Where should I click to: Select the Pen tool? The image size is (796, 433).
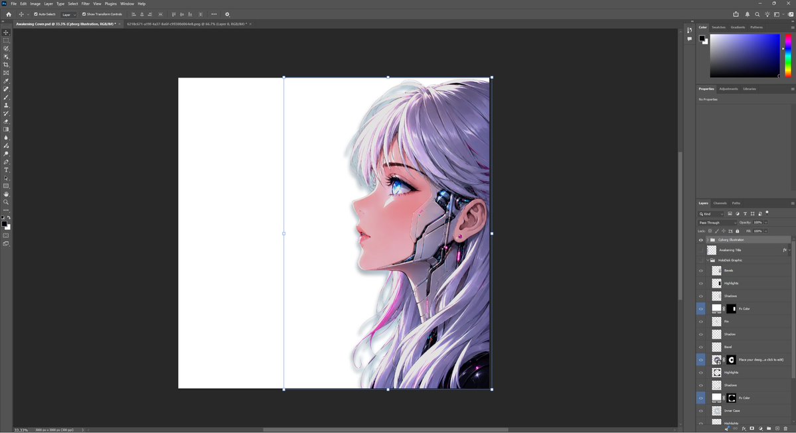(x=6, y=162)
